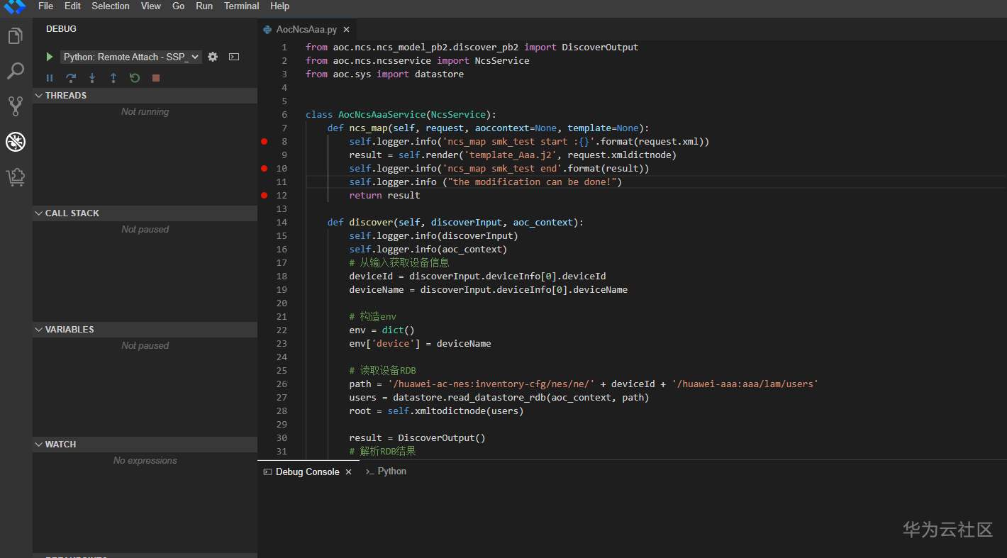Toggle the breakpoint on line 12
The image size is (1007, 558).
pyautogui.click(x=265, y=196)
